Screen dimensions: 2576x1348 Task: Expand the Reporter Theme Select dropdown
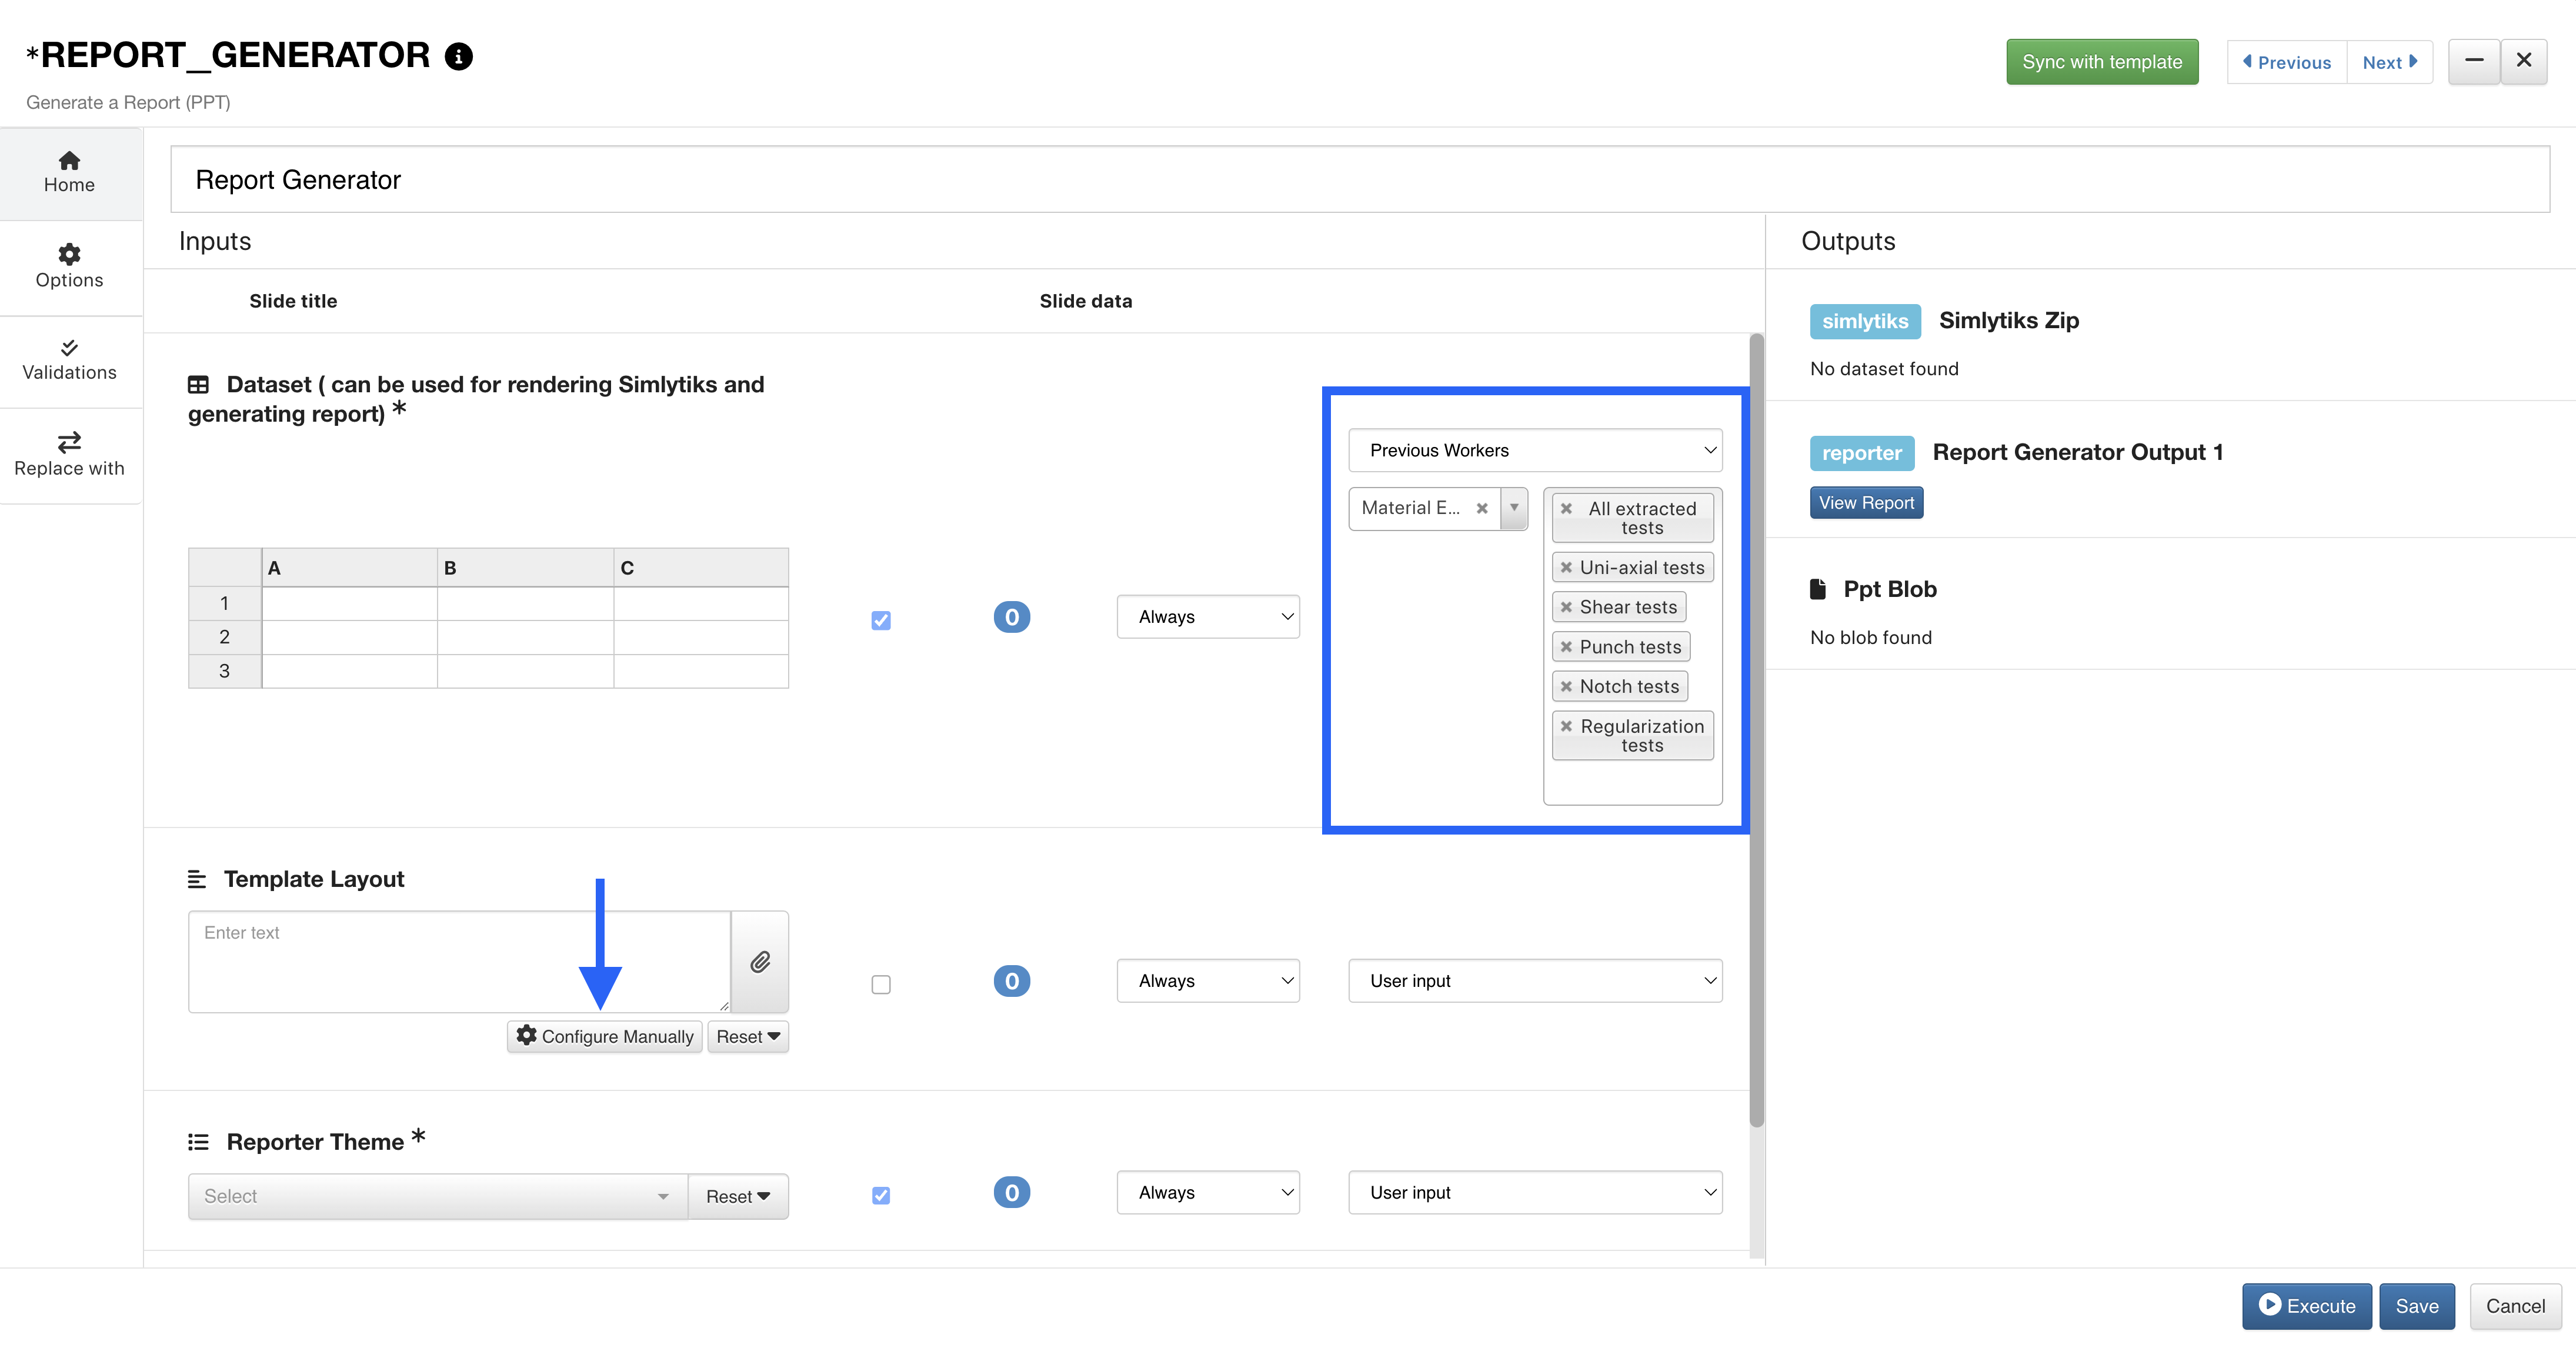pyautogui.click(x=437, y=1196)
